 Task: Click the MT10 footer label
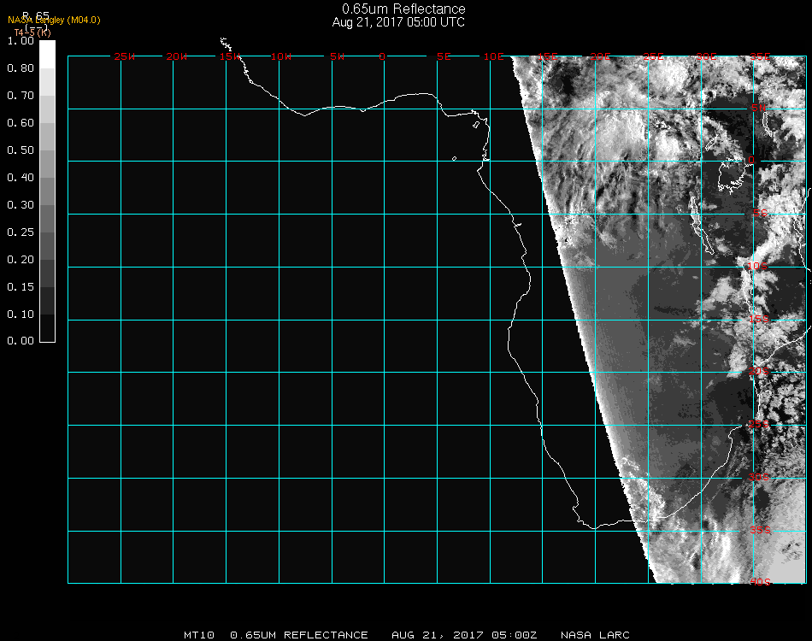pos(200,635)
